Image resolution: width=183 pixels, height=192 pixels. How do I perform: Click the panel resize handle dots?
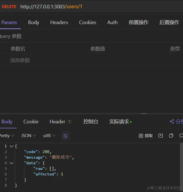(144, 114)
